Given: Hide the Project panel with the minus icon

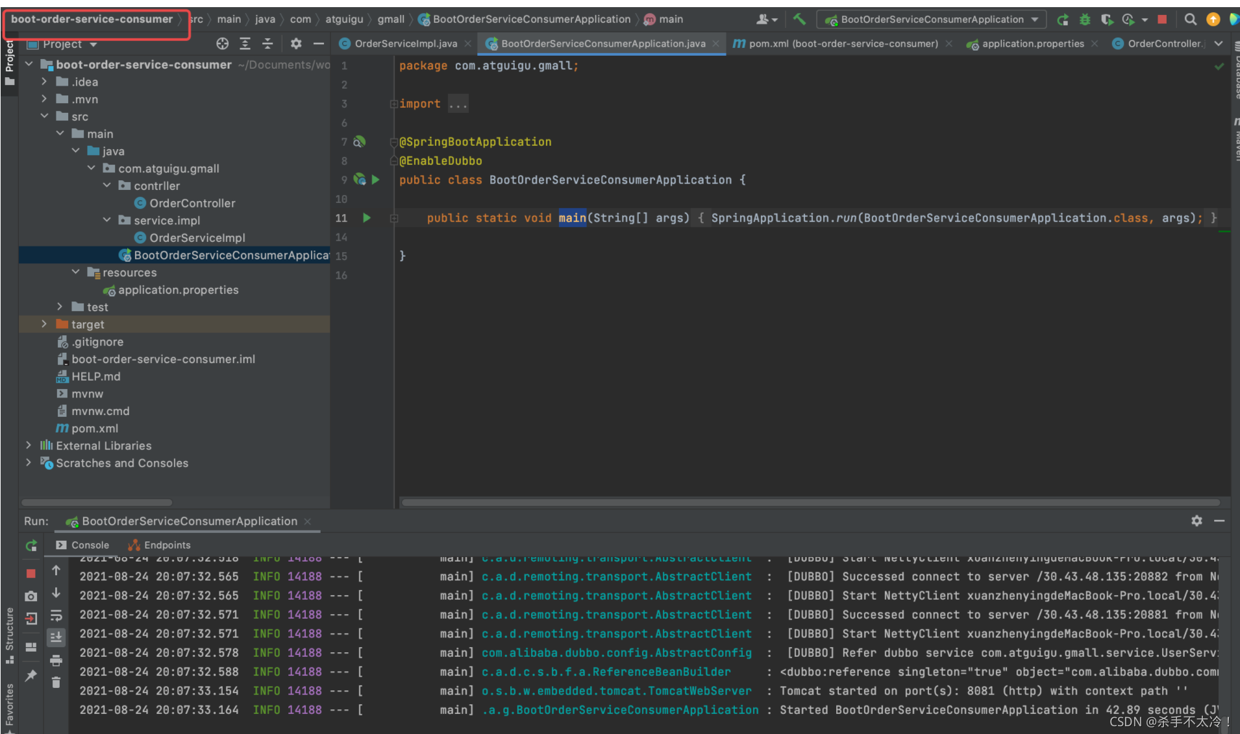Looking at the screenshot, I should [x=318, y=43].
